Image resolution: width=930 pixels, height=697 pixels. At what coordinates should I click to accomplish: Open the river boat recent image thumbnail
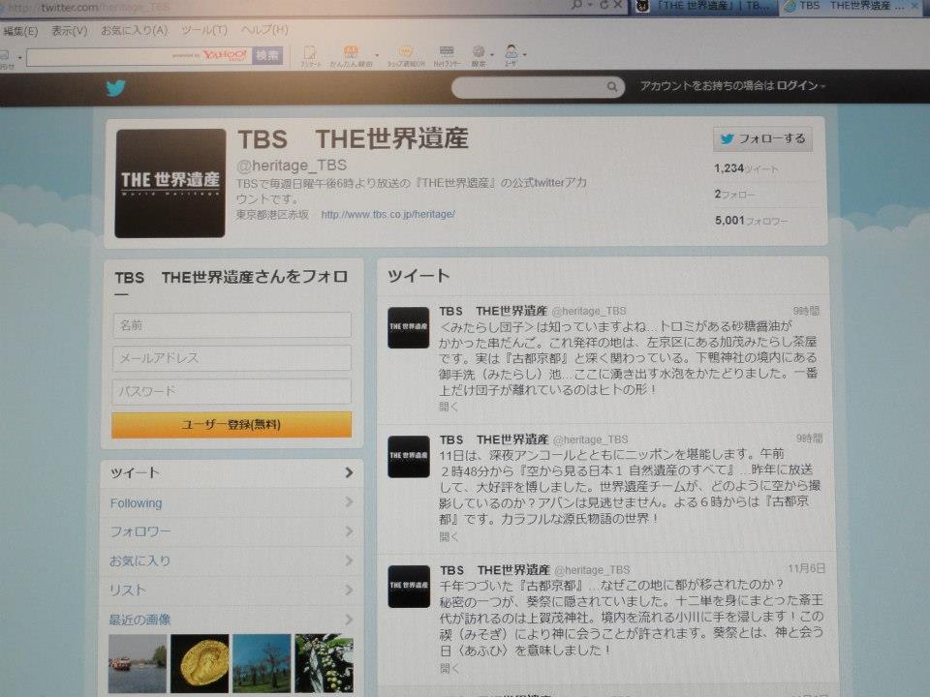tap(138, 663)
